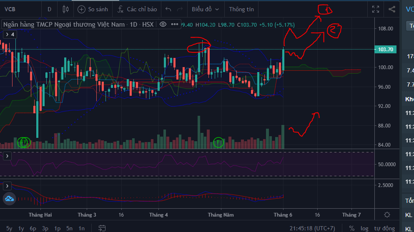Open Các chỉ báo indicators menu
The height and width of the screenshot is (232, 414).
click(x=137, y=9)
